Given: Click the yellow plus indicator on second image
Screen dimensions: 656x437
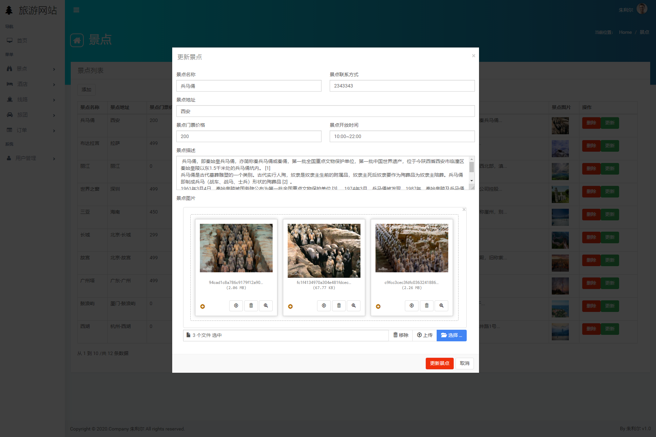Looking at the screenshot, I should click(290, 306).
